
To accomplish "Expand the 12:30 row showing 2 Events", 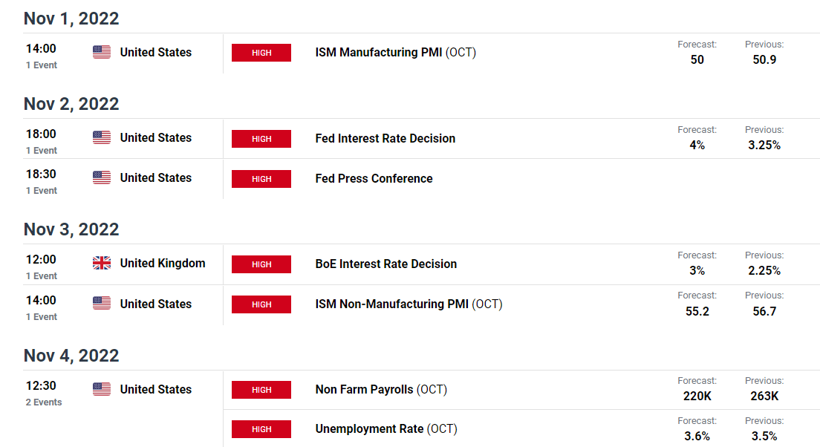I will click(x=44, y=393).
